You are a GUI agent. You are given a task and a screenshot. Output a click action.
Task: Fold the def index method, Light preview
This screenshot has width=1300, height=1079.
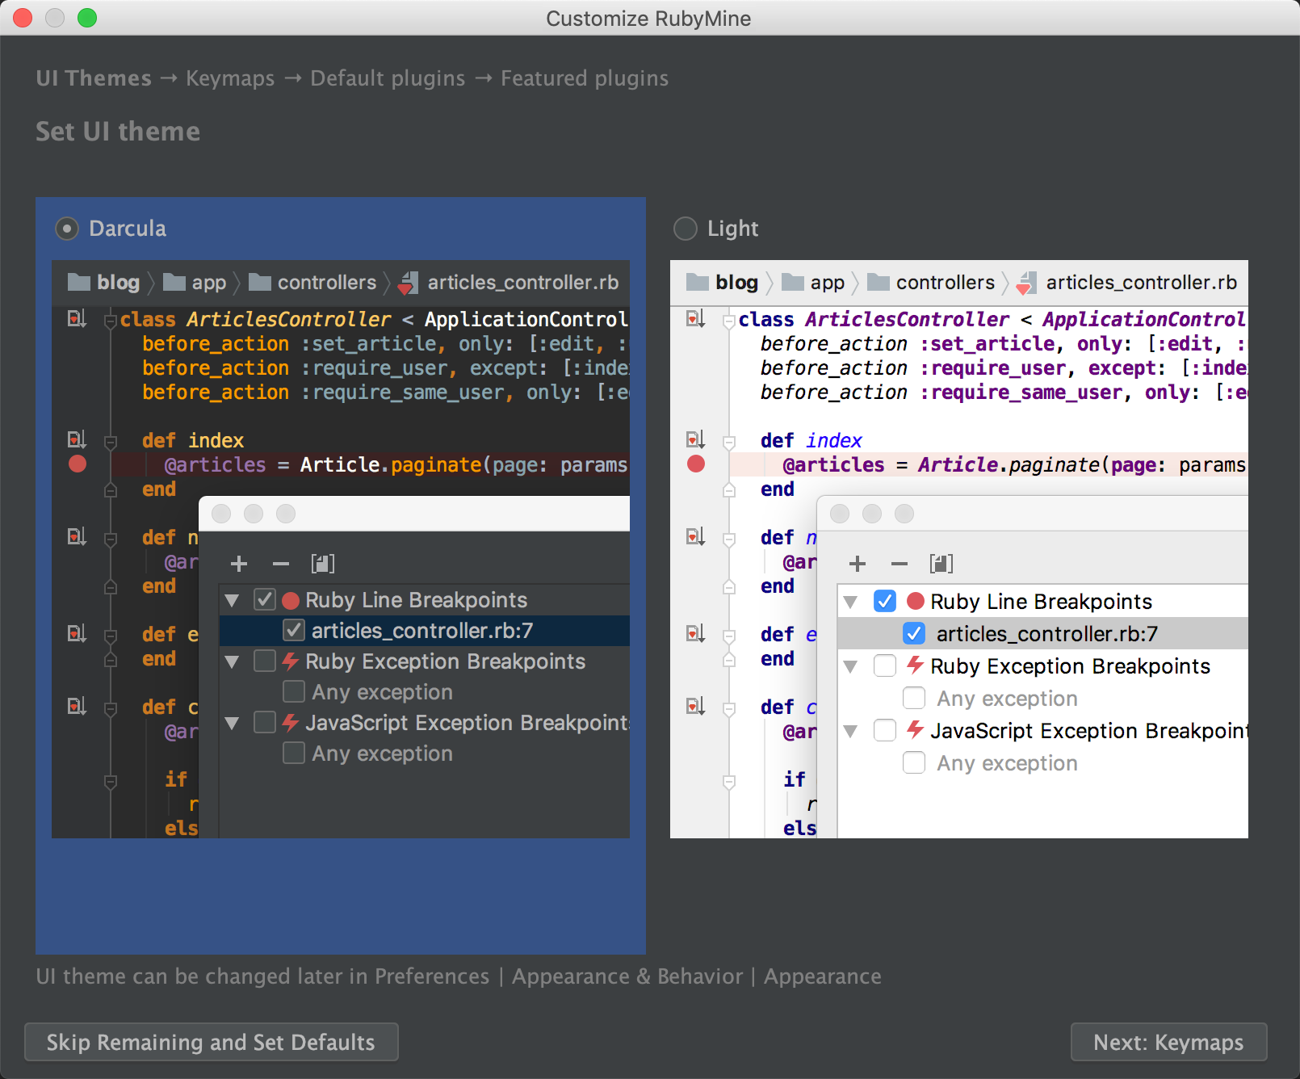729,443
